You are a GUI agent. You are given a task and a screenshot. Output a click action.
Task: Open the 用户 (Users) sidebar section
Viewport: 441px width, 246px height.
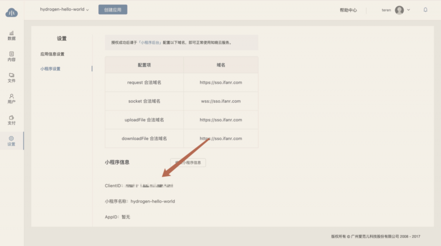pyautogui.click(x=12, y=98)
